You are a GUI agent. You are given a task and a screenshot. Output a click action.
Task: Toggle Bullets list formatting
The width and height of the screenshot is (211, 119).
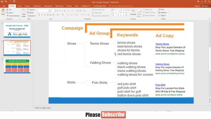[68, 11]
